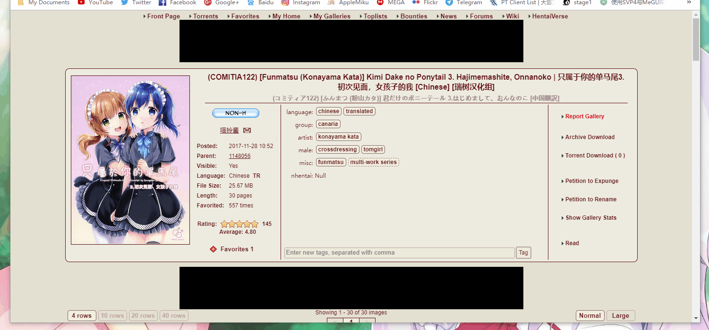Image resolution: width=709 pixels, height=330 pixels.
Task: Open the stage1 bookmark icon
Action: [566, 2]
